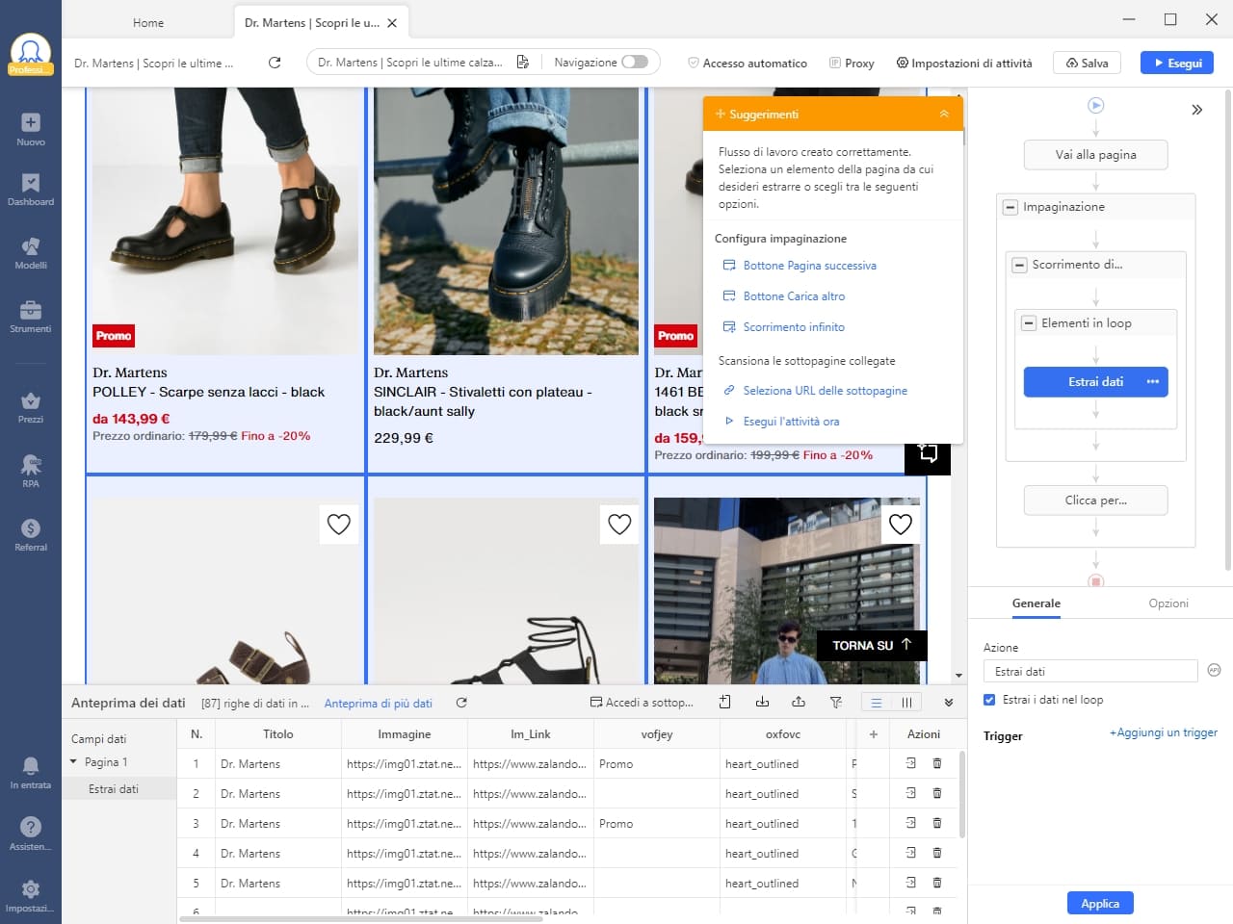This screenshot has height=924, width=1233.
Task: Add a new column with plus icon
Action: click(874, 733)
